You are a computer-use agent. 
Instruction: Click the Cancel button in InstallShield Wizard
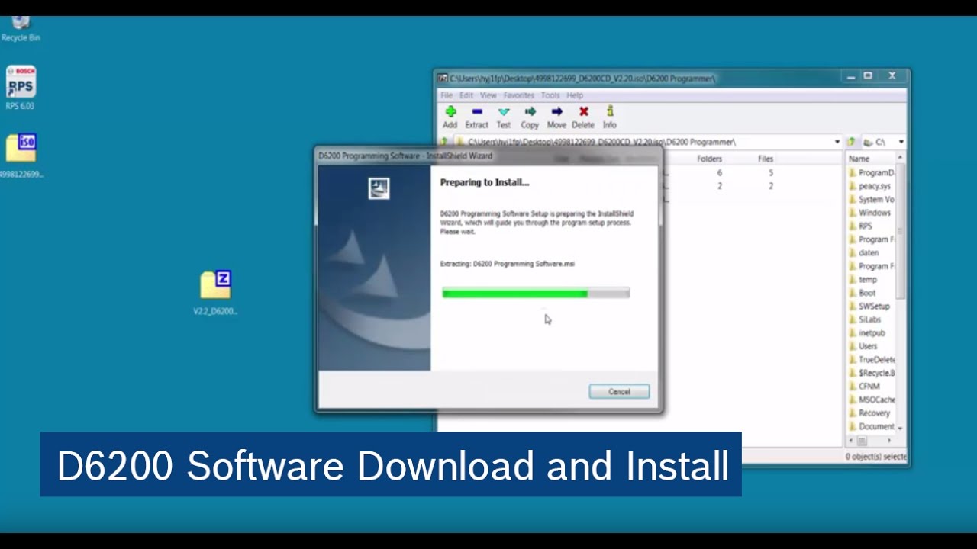point(619,391)
